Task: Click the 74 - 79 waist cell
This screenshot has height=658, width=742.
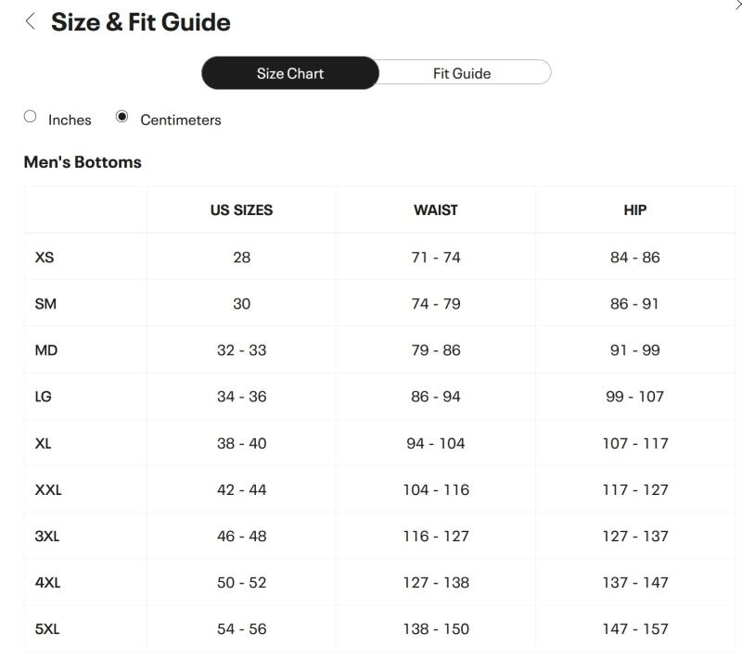Action: click(436, 304)
